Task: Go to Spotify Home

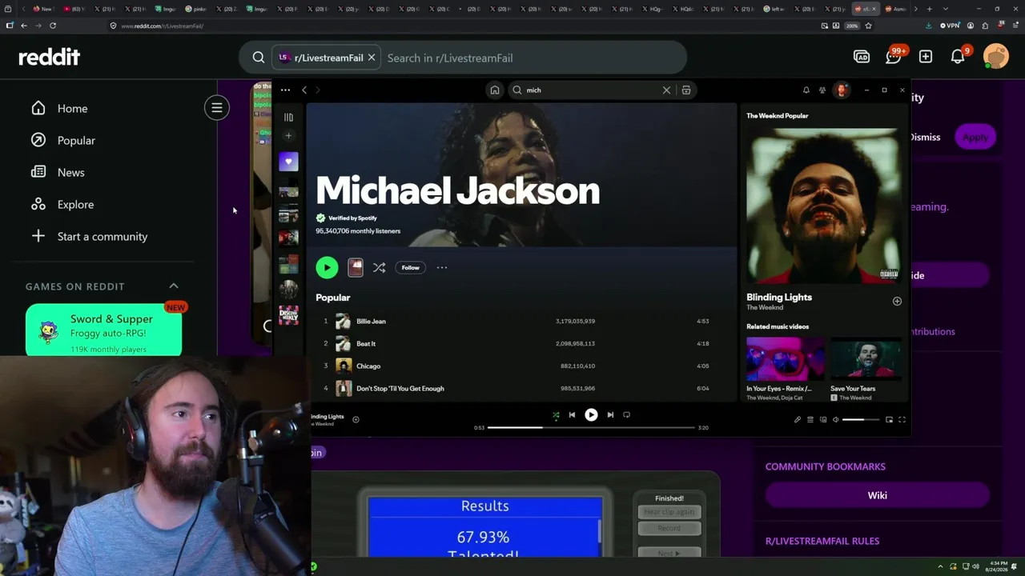Action: click(495, 90)
